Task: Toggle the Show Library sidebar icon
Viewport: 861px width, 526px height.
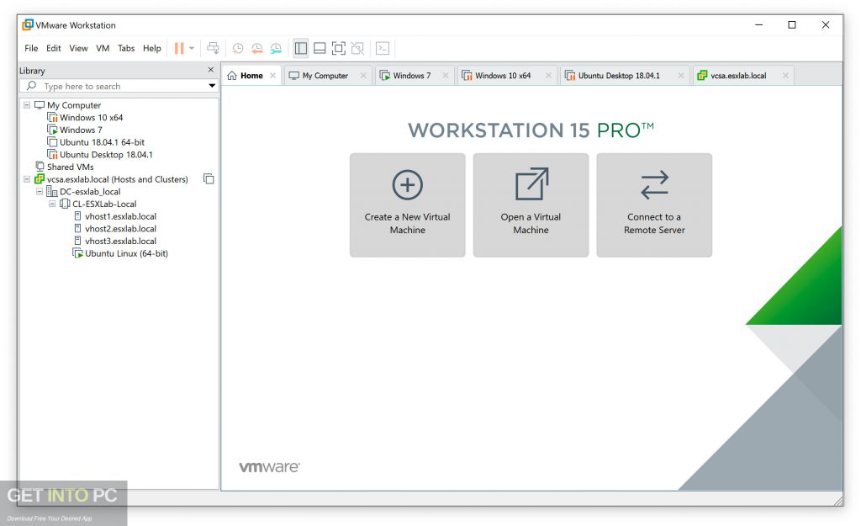Action: tap(301, 48)
